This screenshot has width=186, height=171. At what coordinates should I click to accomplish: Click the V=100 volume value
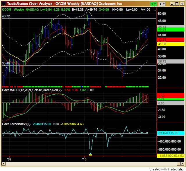tap(146, 10)
